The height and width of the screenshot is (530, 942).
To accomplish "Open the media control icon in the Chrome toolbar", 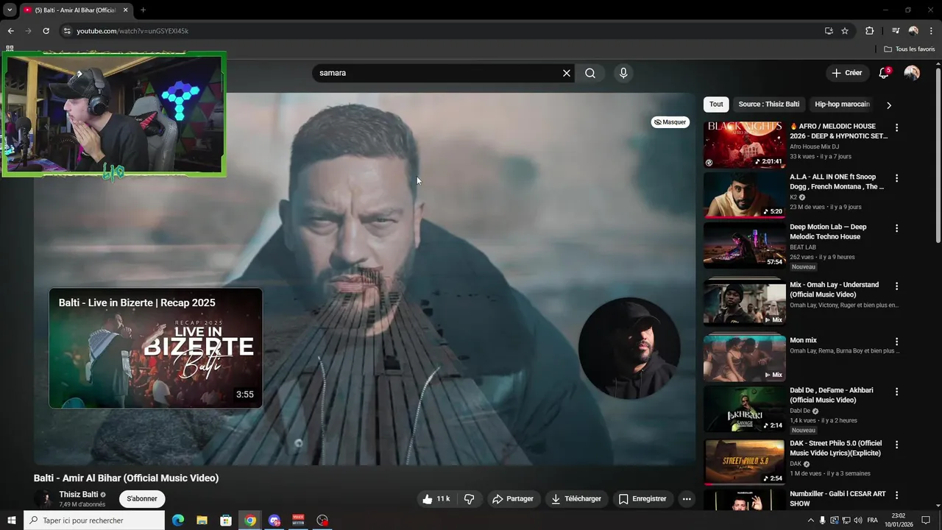I will (x=896, y=31).
